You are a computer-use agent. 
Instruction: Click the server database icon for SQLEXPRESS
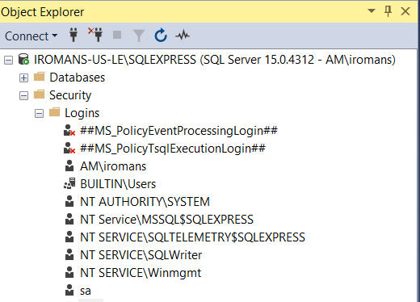[23, 60]
